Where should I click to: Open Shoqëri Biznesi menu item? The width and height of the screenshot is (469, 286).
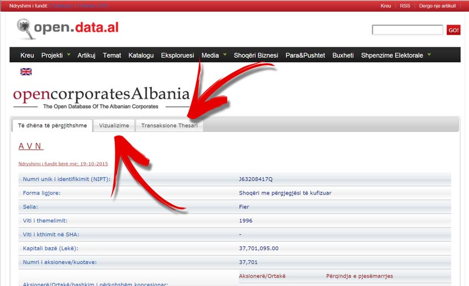pos(256,55)
